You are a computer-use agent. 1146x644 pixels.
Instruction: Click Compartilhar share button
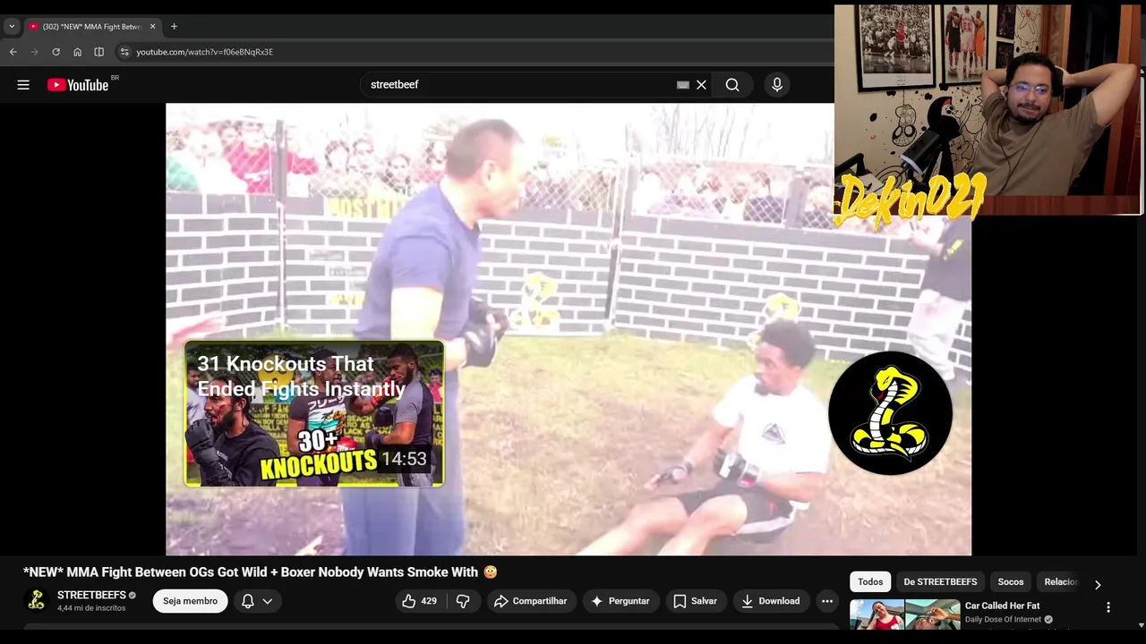(530, 601)
